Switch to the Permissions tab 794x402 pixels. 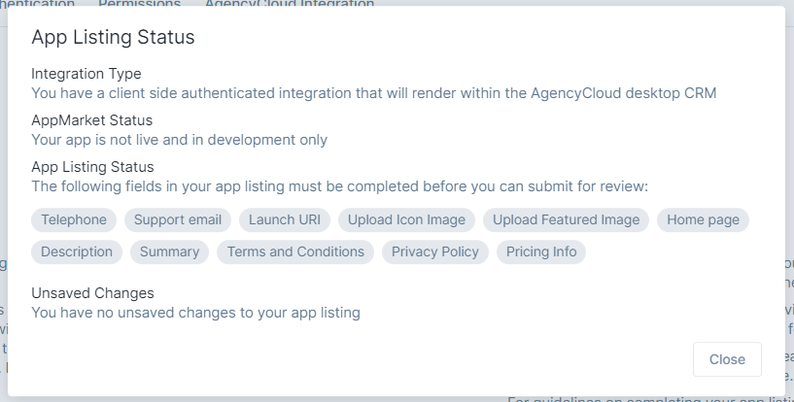tap(139, 4)
